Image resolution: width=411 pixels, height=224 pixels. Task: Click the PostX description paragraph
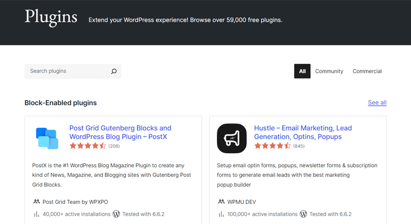pos(111,175)
